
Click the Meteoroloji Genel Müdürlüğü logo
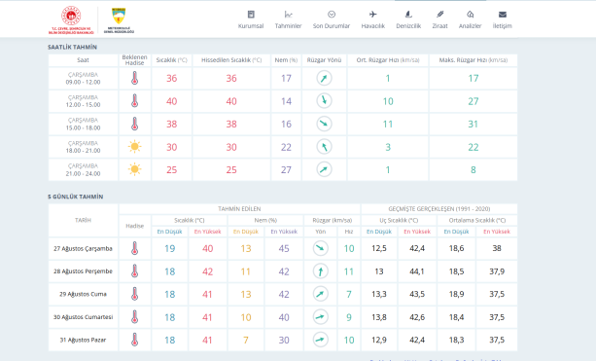[119, 20]
